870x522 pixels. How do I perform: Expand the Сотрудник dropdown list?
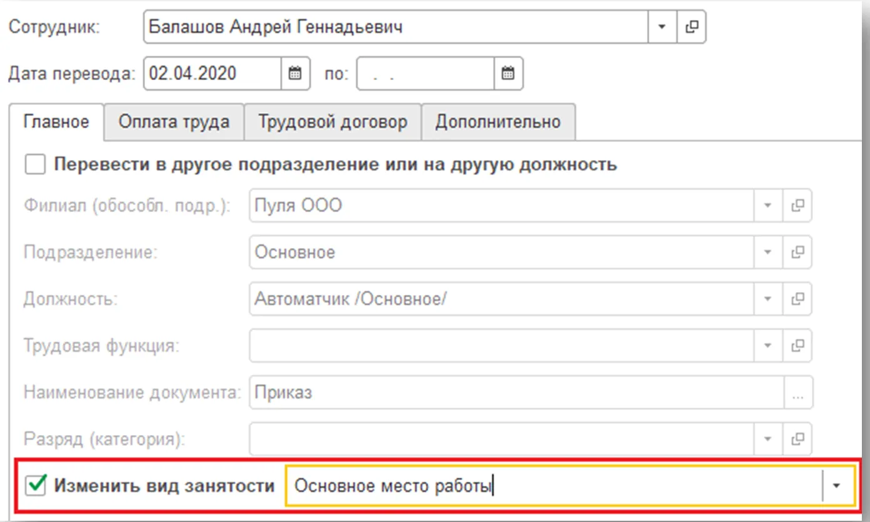point(662,28)
